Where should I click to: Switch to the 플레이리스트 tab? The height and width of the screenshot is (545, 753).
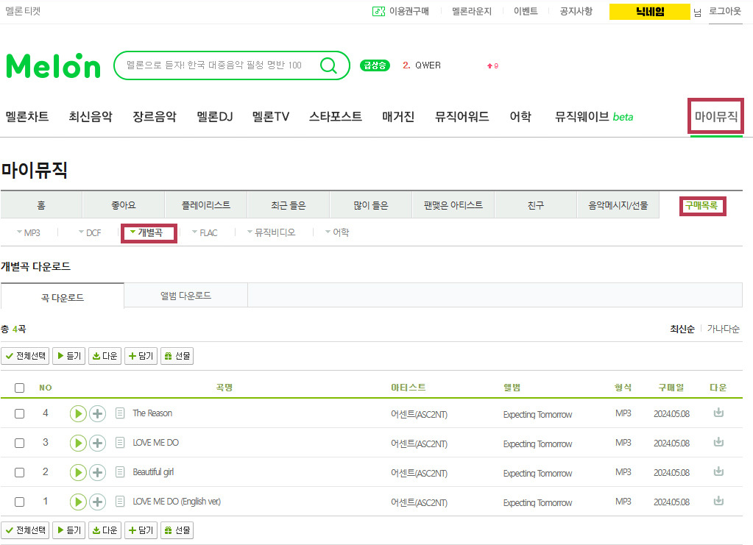pyautogui.click(x=206, y=205)
